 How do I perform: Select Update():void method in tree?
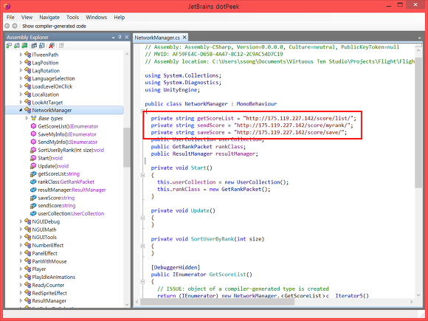[x=53, y=166]
